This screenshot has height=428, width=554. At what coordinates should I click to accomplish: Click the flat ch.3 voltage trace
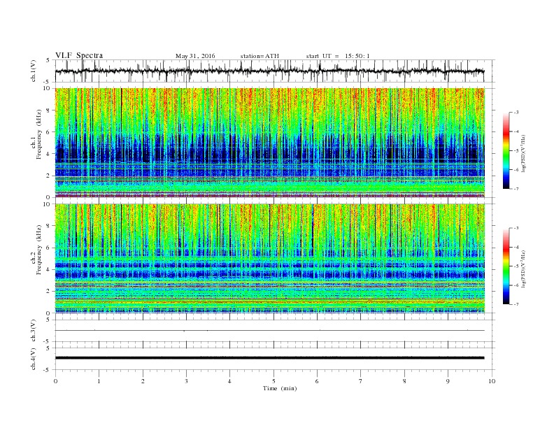click(270, 331)
